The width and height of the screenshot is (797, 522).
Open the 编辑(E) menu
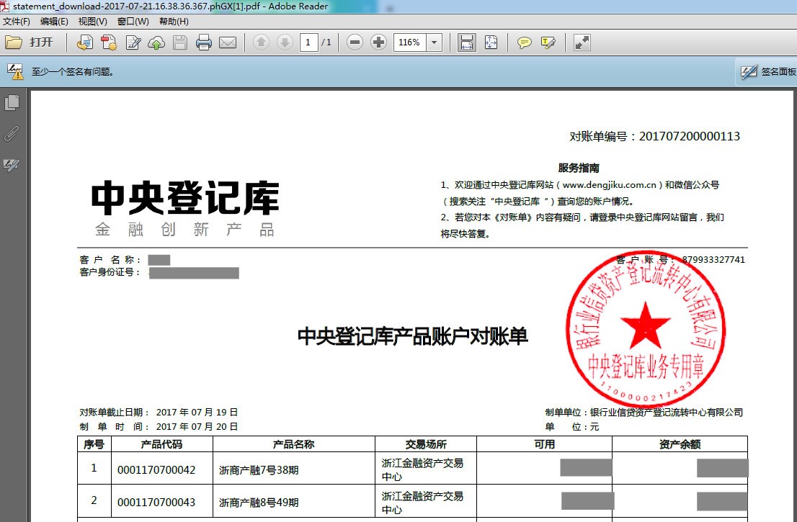coord(54,22)
